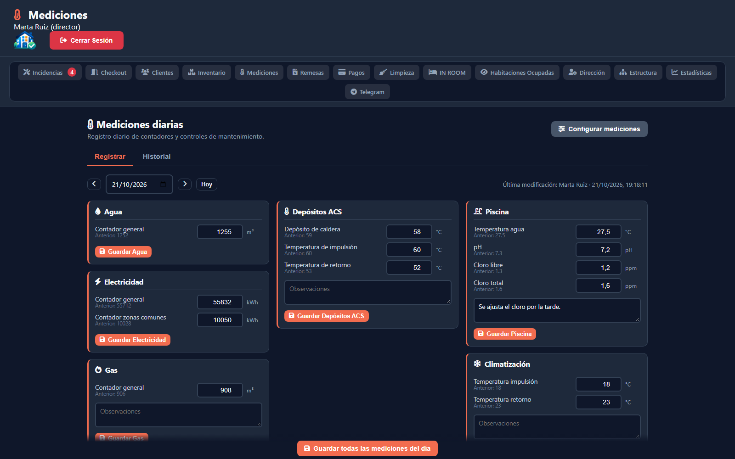Open the Limpieza section
This screenshot has height=459, width=735.
[396, 73]
